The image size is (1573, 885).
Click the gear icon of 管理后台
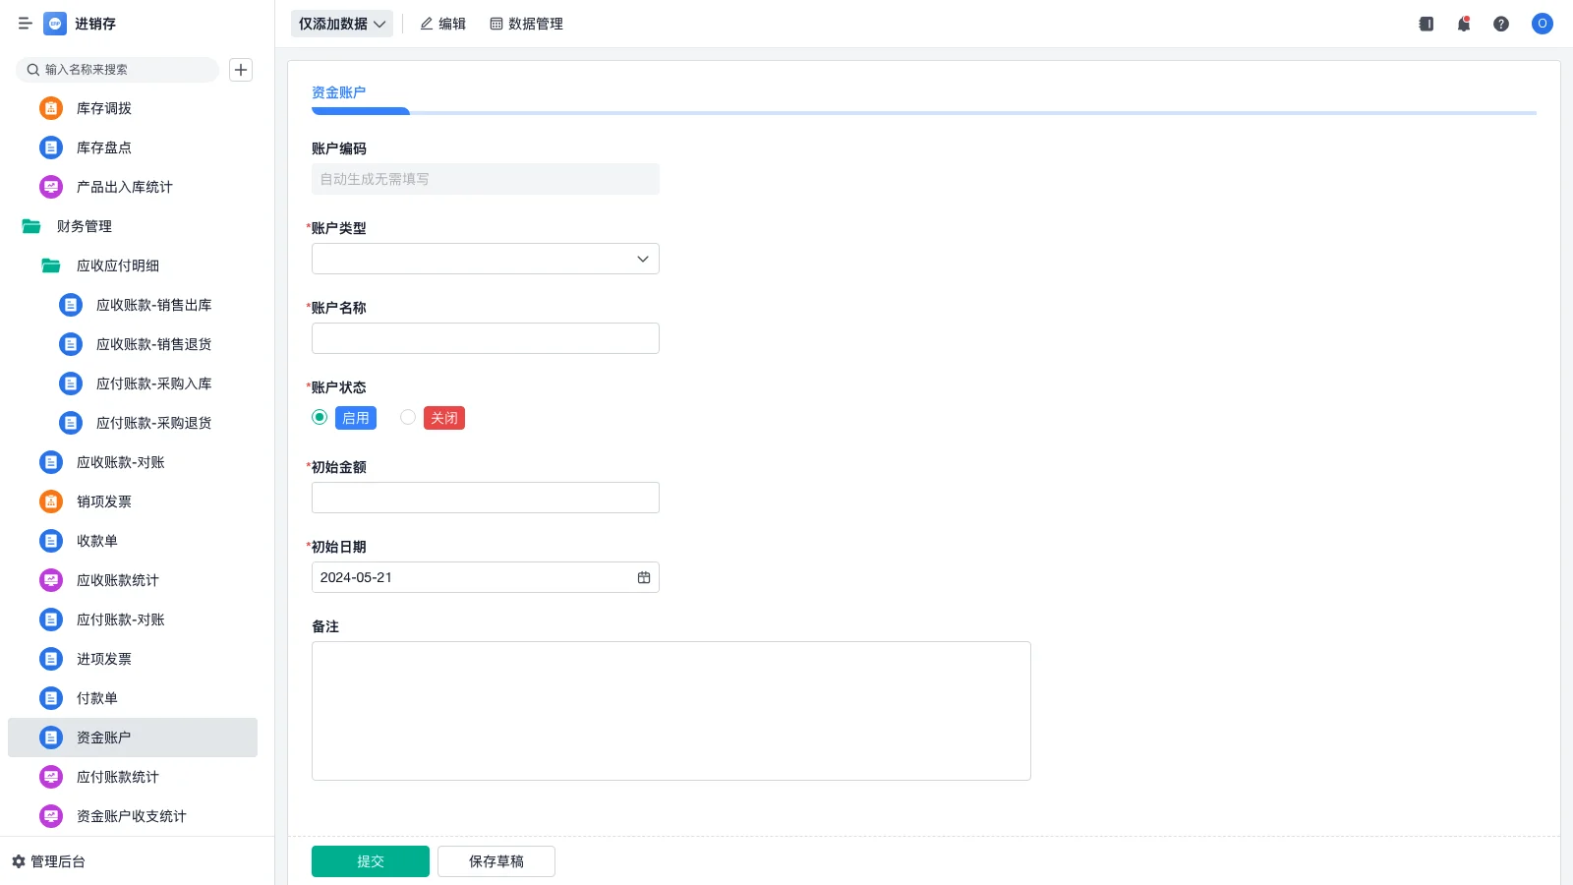coord(19,861)
